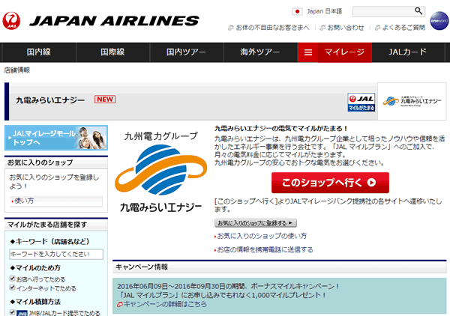The width and height of the screenshot is (450, 316).
Task: Toggle the お店へ行ってためる checkbox
Action: (11, 279)
